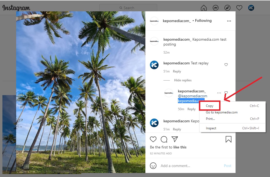
Task: Click the '52m' caption timestamp
Action: [x=167, y=52]
